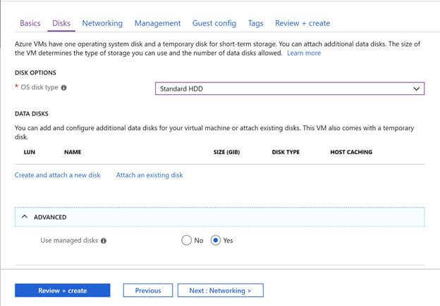Viewport: 440px width, 306px height.
Task: Show info tooltip for Use managed disks
Action: [104, 241]
